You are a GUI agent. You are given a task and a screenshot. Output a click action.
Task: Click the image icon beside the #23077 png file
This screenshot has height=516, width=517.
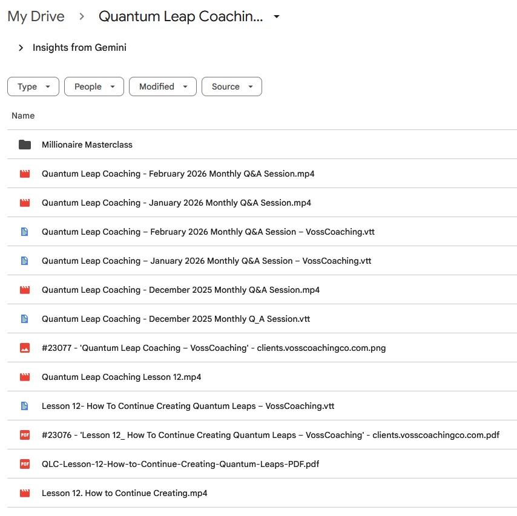click(x=24, y=348)
